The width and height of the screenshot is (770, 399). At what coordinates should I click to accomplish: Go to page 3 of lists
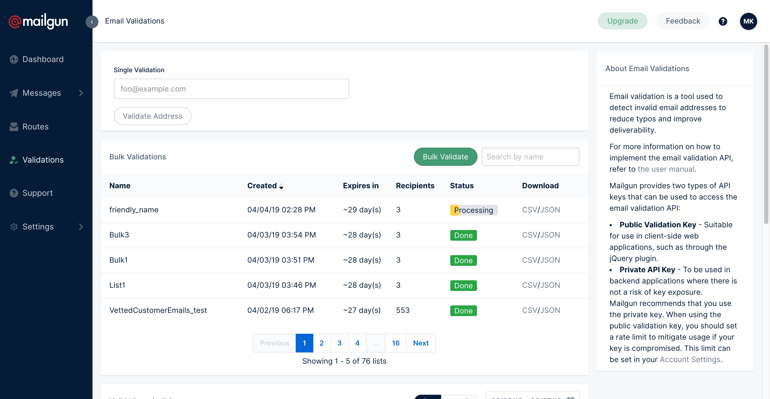[x=339, y=343]
